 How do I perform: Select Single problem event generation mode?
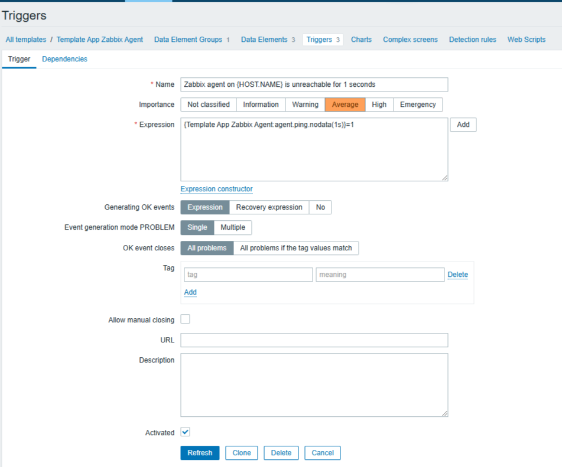click(x=197, y=227)
